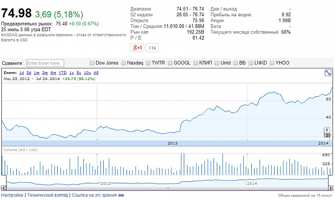Enable the YHOO comparison checkbox
The image size is (335, 201).
(272, 63)
